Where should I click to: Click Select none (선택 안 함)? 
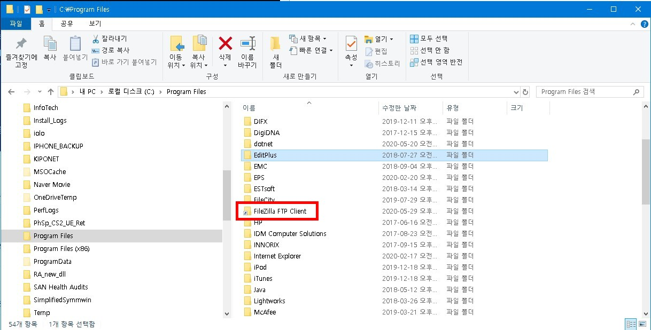[430, 50]
